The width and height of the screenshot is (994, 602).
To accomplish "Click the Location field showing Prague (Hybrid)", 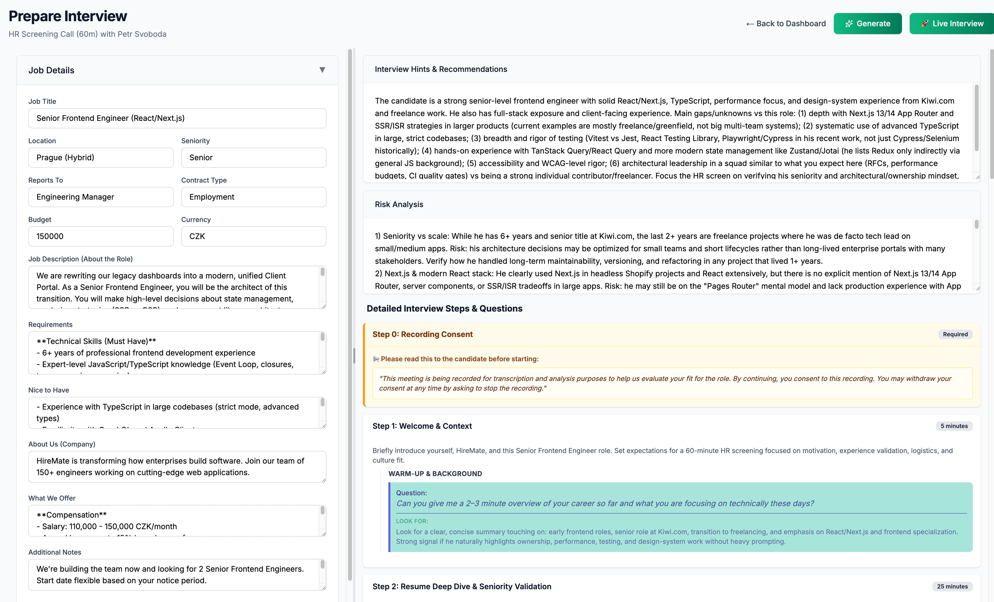I will click(x=100, y=158).
